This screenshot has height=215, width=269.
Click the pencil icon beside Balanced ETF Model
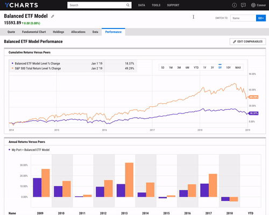click(x=53, y=16)
